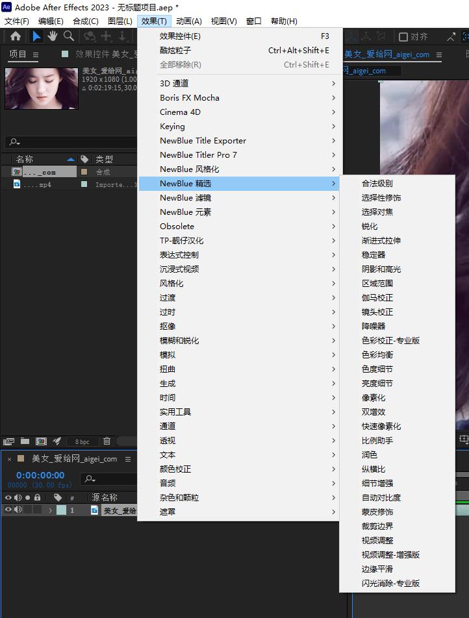Image resolution: width=469 pixels, height=618 pixels.
Task: Select the Pan camera tool
Action: click(106, 36)
